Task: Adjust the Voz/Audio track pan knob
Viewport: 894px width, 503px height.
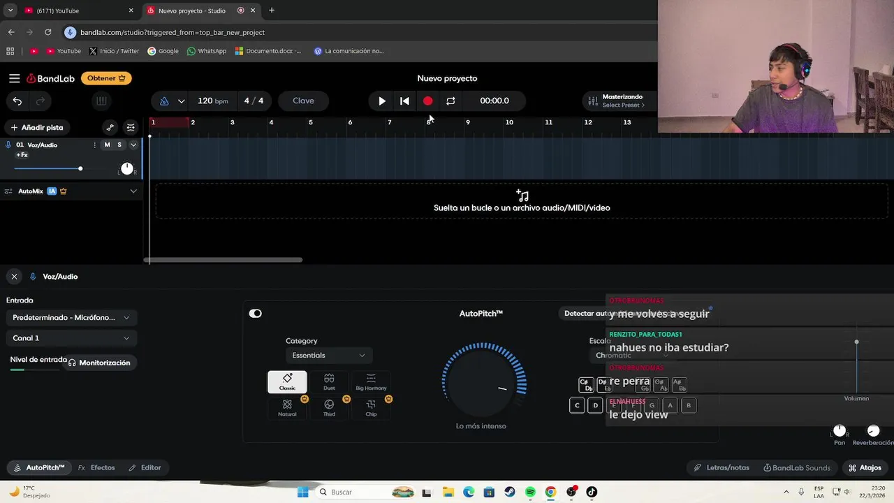Action: 126,168
